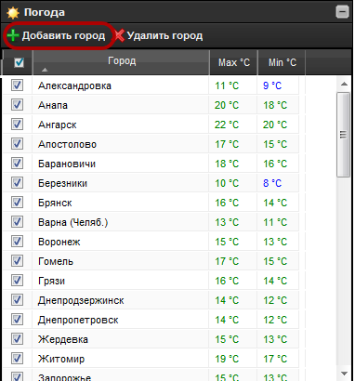Click the Удалить город button

click(x=159, y=35)
